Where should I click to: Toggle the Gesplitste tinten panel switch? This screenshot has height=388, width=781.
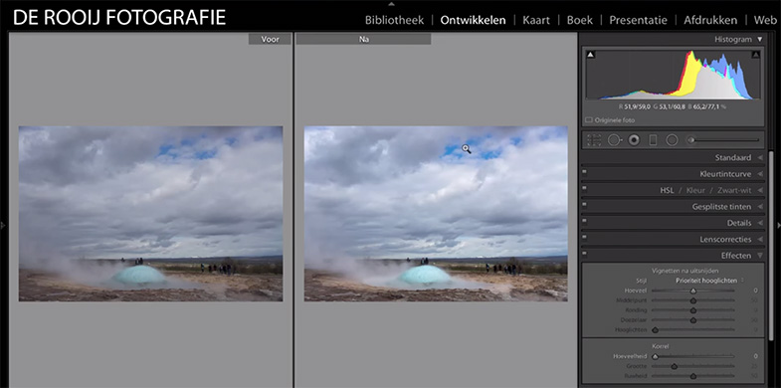584,205
